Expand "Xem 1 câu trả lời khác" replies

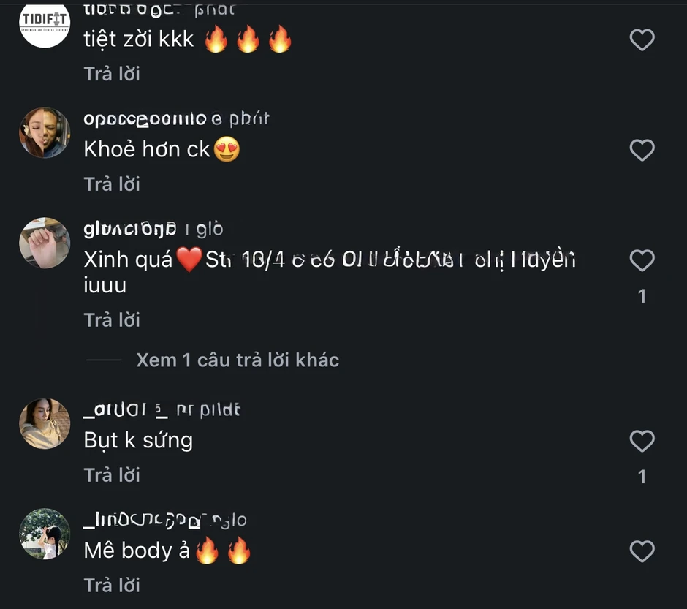(x=237, y=360)
